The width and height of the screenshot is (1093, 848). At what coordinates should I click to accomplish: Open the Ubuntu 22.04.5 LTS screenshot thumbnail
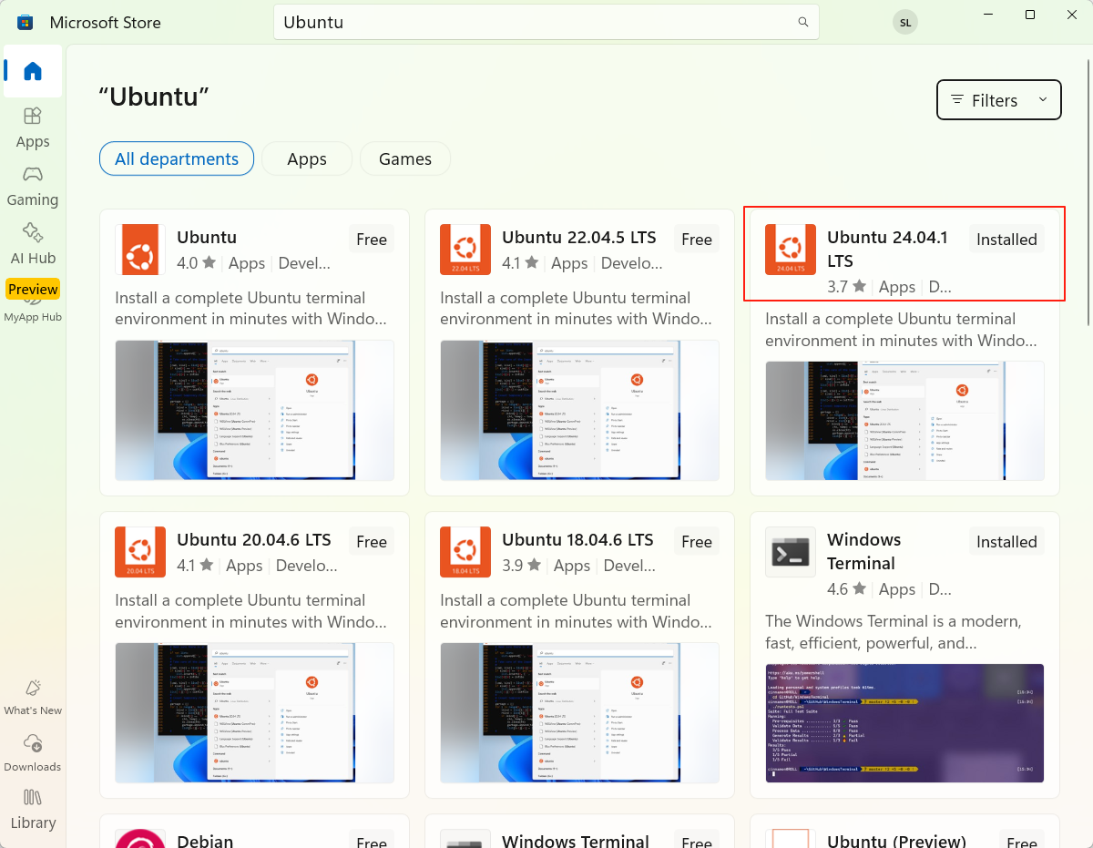pyautogui.click(x=579, y=410)
